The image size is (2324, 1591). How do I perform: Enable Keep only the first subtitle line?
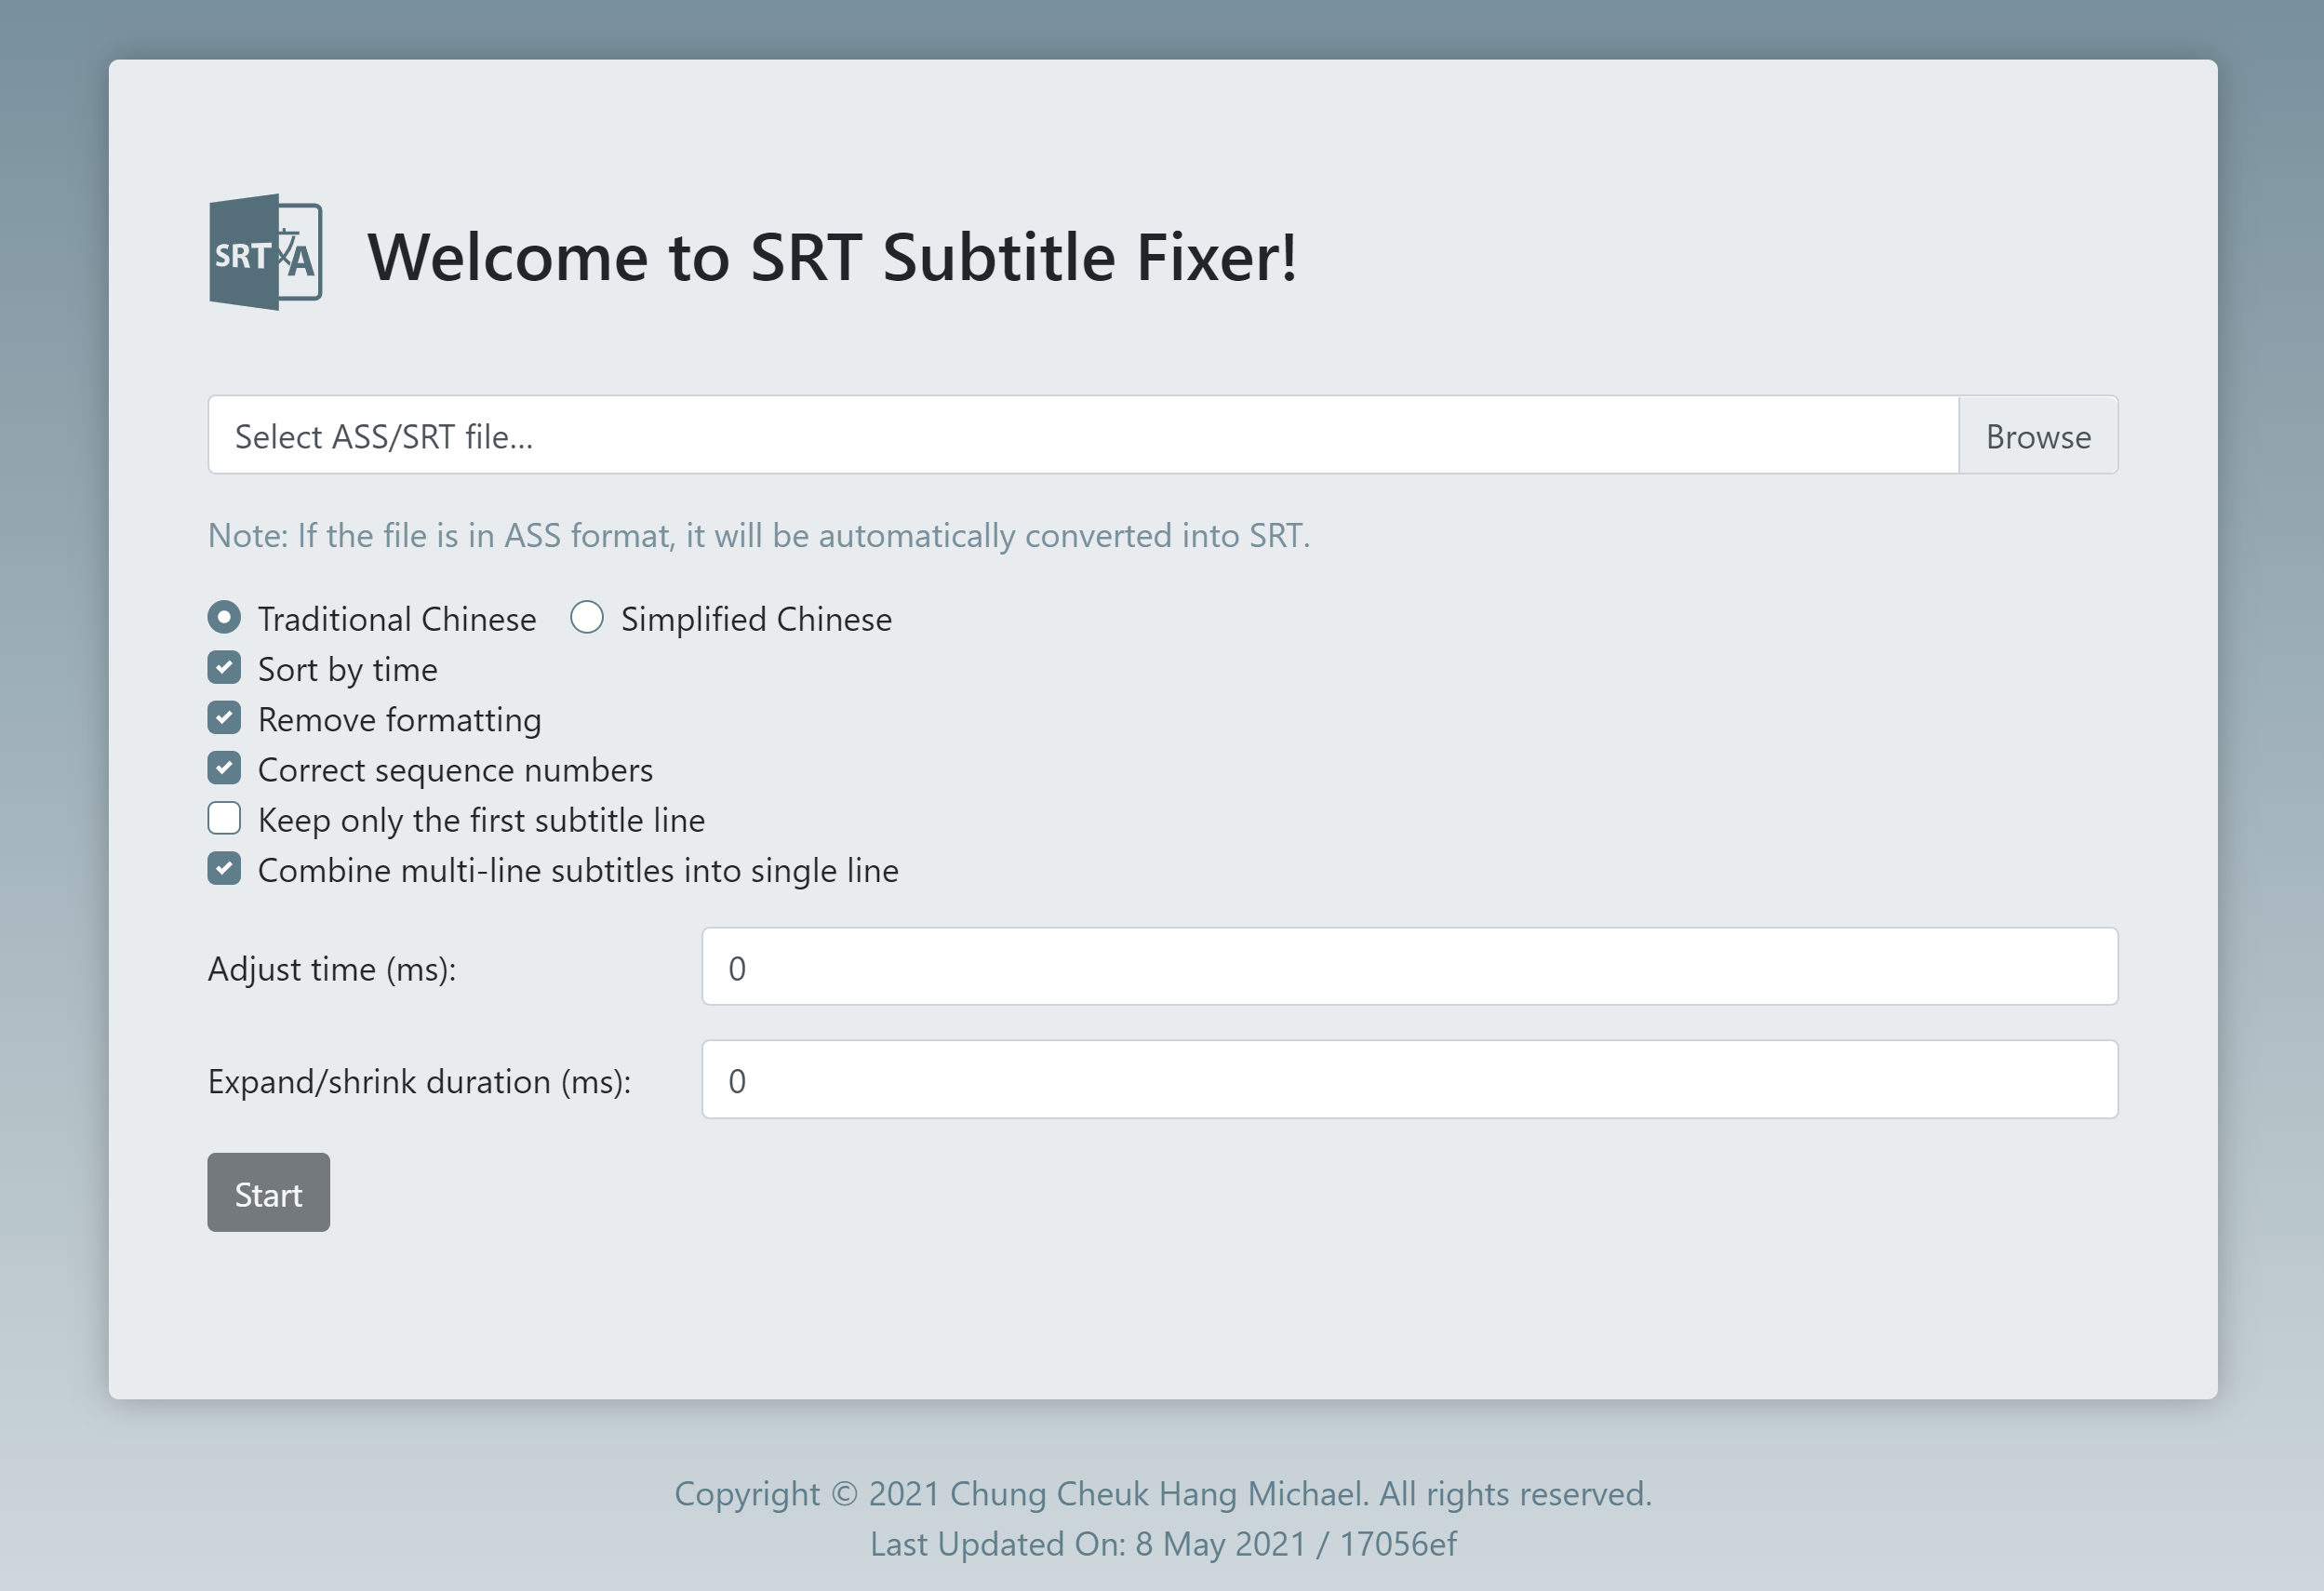(224, 818)
